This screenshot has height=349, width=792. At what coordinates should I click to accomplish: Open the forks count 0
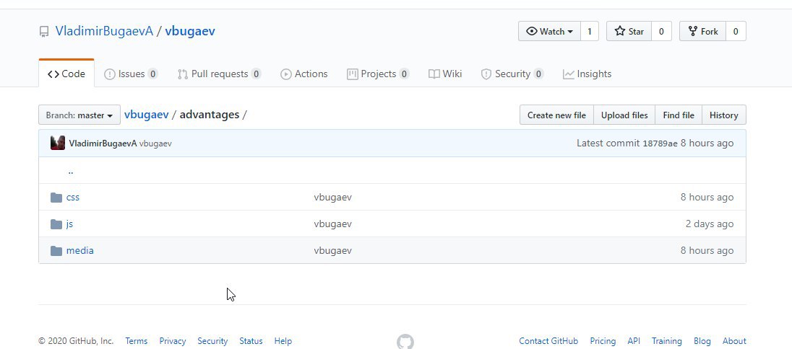click(x=736, y=31)
